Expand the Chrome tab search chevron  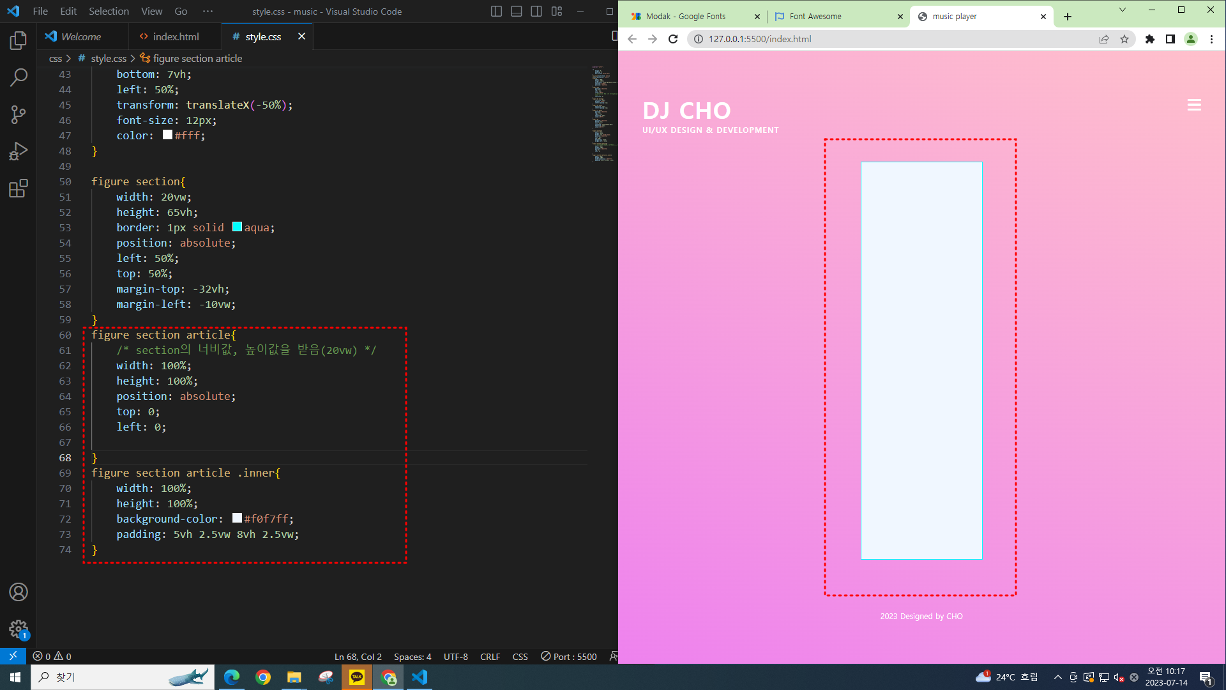pyautogui.click(x=1122, y=10)
